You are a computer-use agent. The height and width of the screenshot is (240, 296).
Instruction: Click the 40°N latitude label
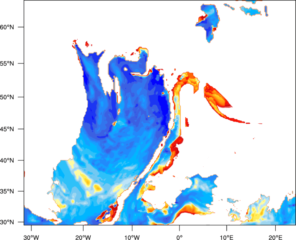(7, 161)
